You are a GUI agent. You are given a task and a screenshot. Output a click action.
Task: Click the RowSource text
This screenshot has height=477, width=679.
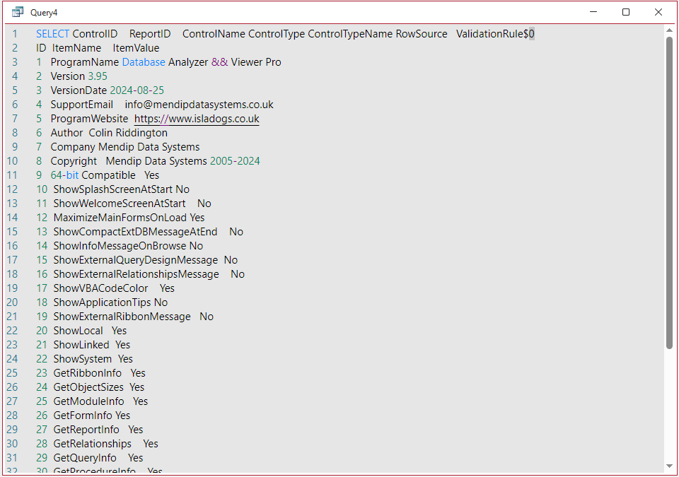(x=422, y=34)
